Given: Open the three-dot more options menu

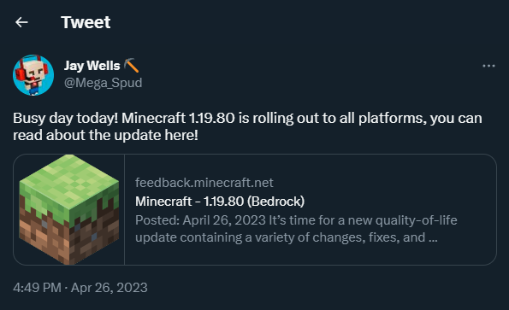Looking at the screenshot, I should pos(488,66).
